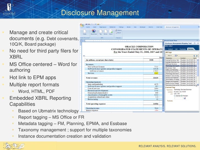Click the Disconnect icon in the ribbon

pyautogui.click(x=94, y=32)
